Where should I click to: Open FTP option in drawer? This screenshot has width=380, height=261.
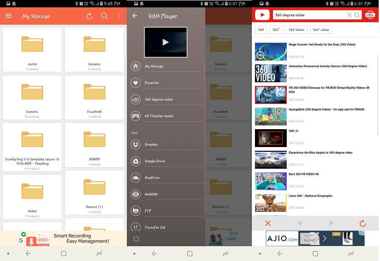click(167, 211)
